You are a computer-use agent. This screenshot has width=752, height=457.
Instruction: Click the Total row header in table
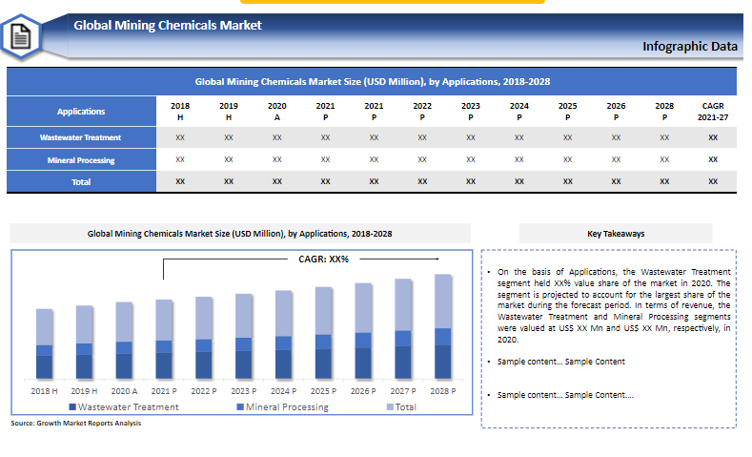(81, 181)
